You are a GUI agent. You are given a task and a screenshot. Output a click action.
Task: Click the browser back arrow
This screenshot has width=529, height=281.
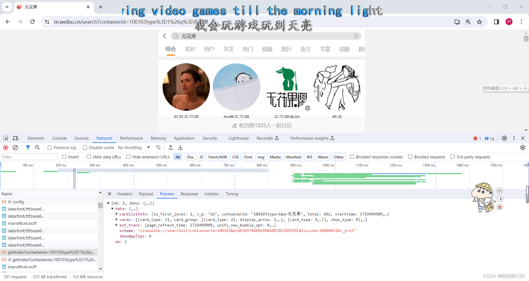pos(8,22)
